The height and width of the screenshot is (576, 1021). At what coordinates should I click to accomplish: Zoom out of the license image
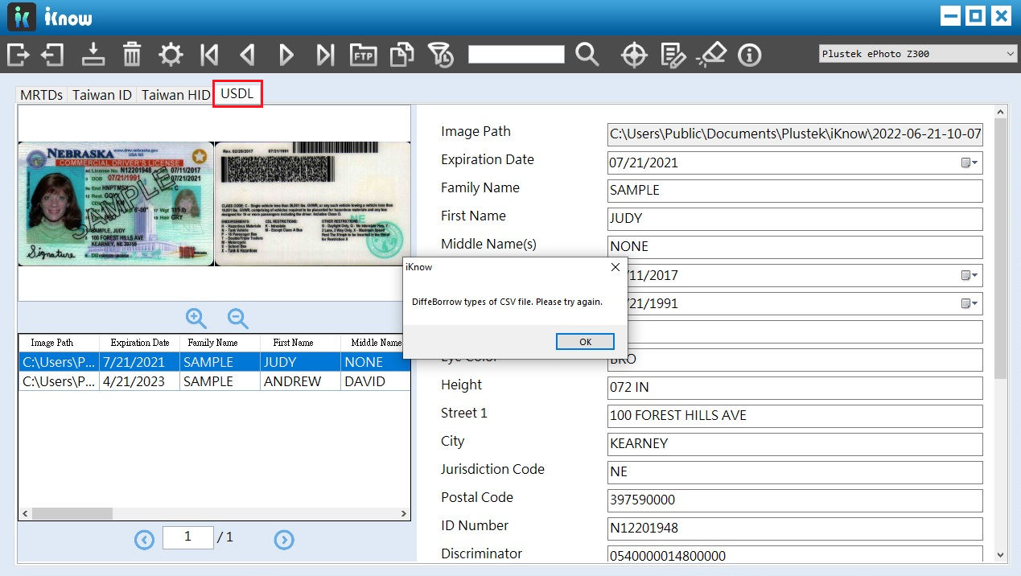click(238, 318)
